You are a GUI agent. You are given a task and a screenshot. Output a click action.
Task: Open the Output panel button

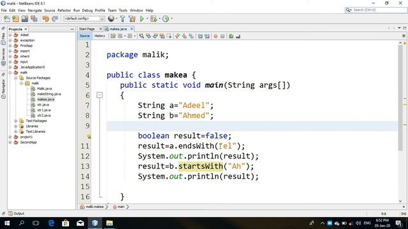click(x=16, y=214)
